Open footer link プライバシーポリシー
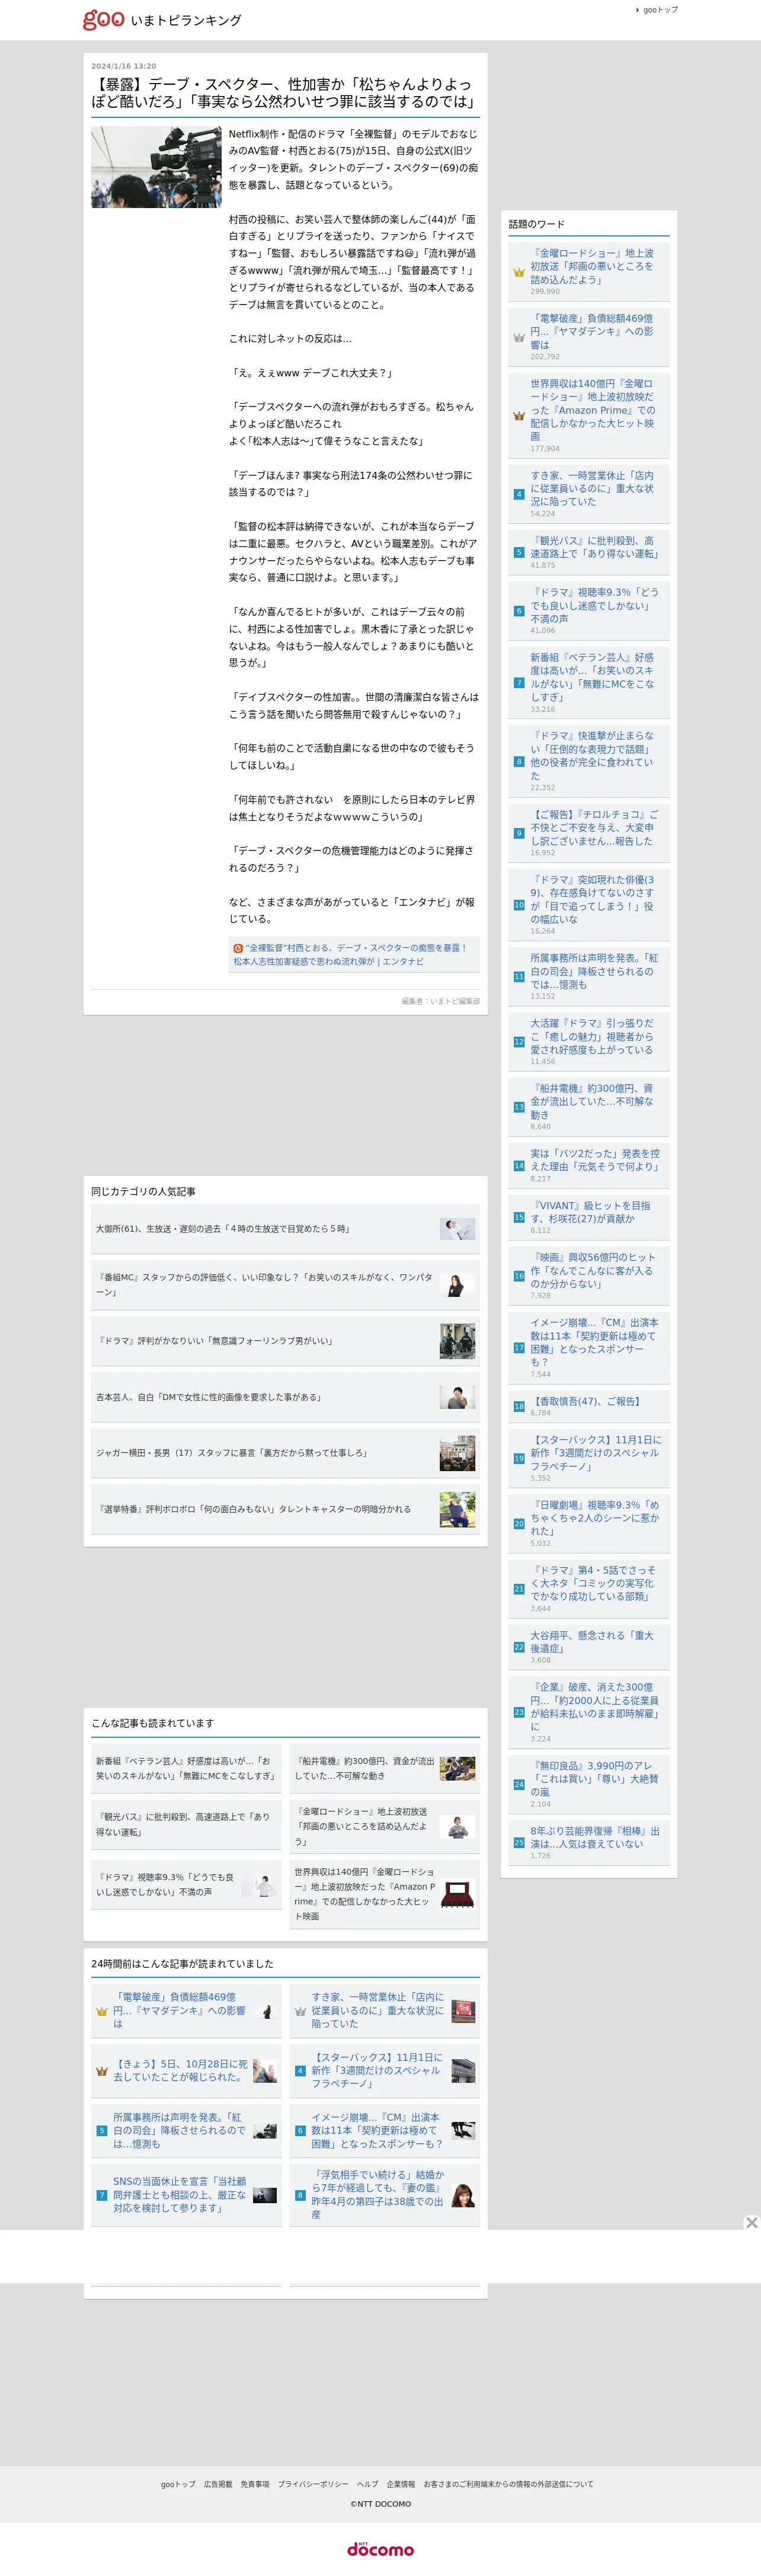Viewport: 761px width, 2576px height. pos(313,2484)
